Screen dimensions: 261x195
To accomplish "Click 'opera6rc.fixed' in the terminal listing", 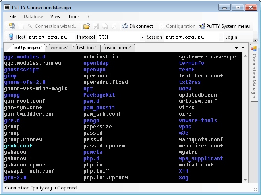I will pos(106,82).
